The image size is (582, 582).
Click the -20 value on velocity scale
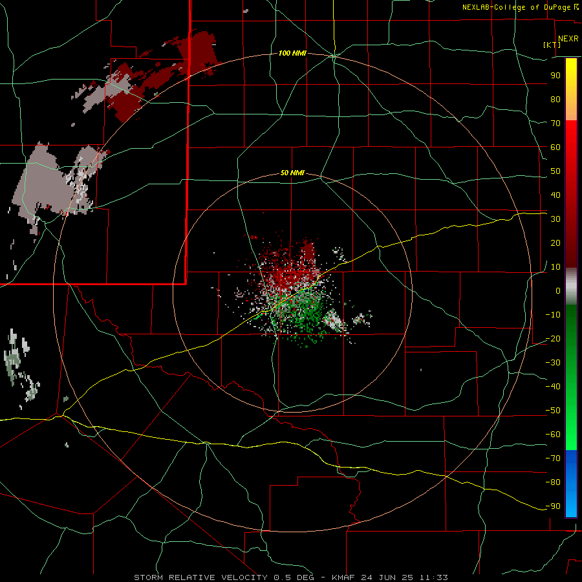click(553, 339)
